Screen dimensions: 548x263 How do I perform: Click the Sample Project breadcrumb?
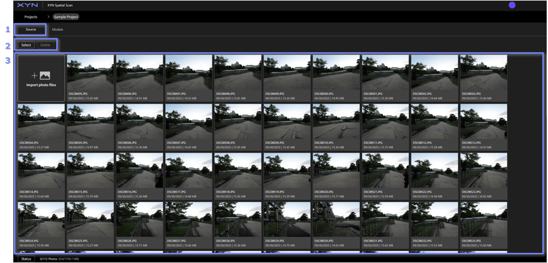[66, 17]
